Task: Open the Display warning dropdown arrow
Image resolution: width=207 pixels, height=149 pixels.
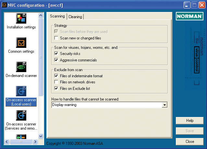Action: 164,105
